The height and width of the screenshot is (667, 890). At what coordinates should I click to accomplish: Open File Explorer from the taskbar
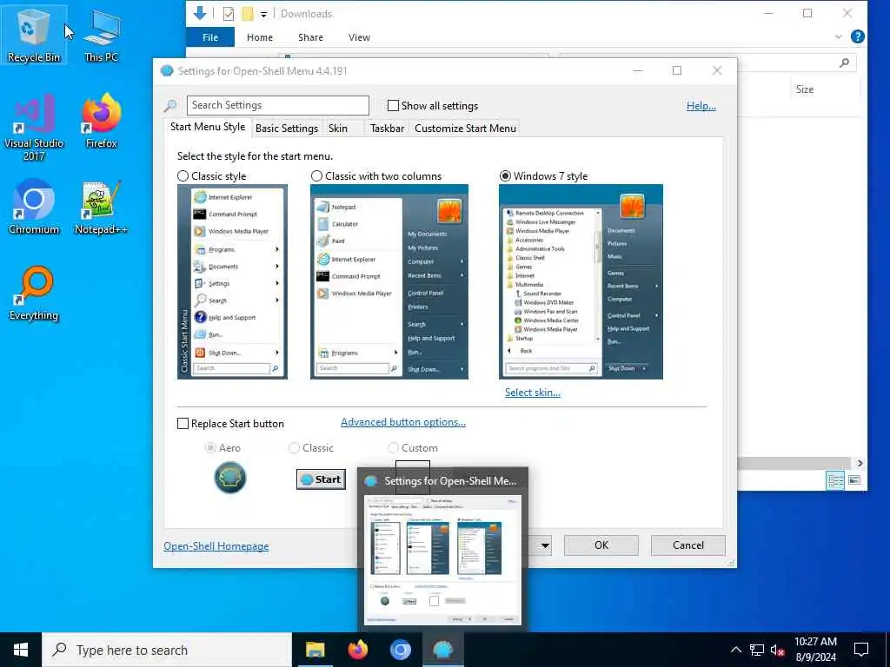(315, 650)
